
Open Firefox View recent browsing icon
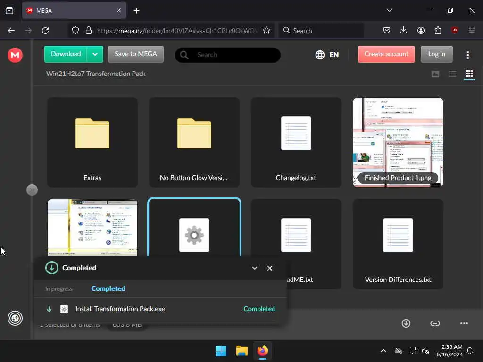[9, 11]
